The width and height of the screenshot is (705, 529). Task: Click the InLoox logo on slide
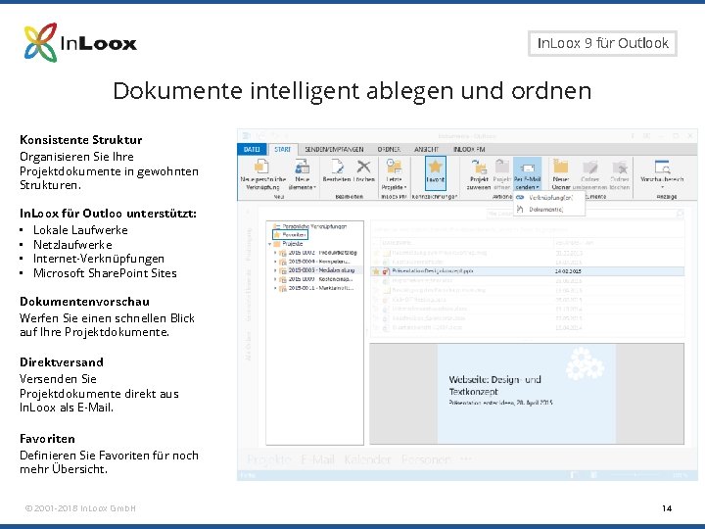[x=80, y=43]
